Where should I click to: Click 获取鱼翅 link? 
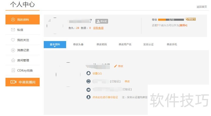pyautogui.click(x=98, y=28)
